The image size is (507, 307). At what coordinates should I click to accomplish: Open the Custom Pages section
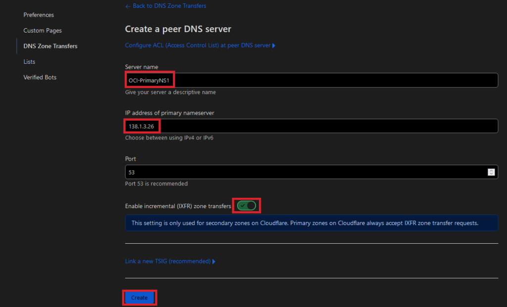(42, 30)
